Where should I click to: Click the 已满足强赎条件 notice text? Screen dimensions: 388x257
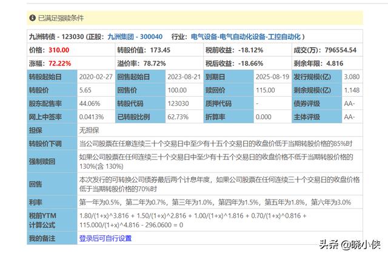coord(61,18)
